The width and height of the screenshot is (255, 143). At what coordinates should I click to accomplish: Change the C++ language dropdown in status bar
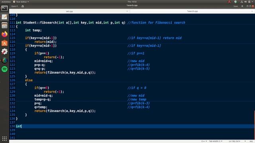[x=204, y=141]
